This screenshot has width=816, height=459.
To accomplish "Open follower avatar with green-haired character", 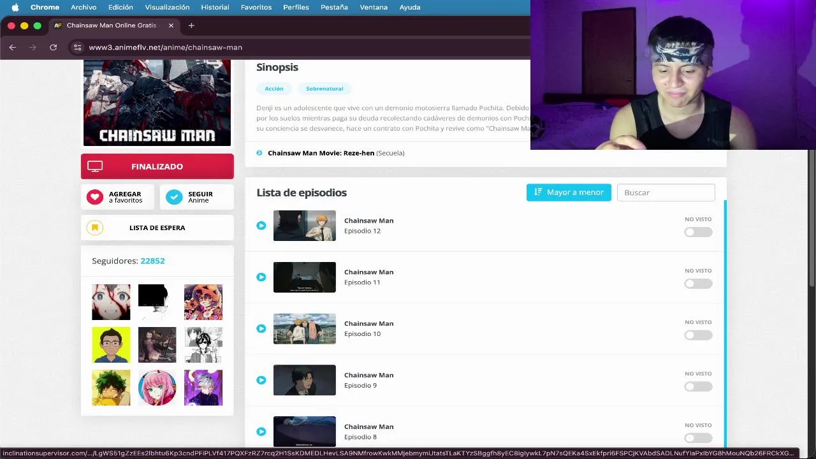I will [x=111, y=388].
